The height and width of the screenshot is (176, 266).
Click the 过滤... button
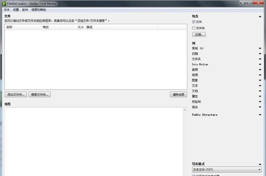pos(199,34)
